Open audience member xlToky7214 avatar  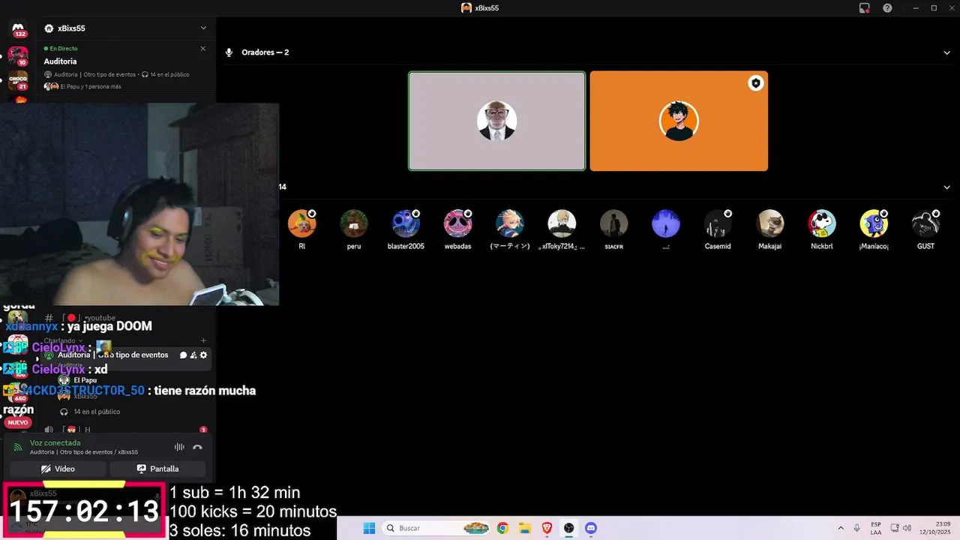point(562,223)
